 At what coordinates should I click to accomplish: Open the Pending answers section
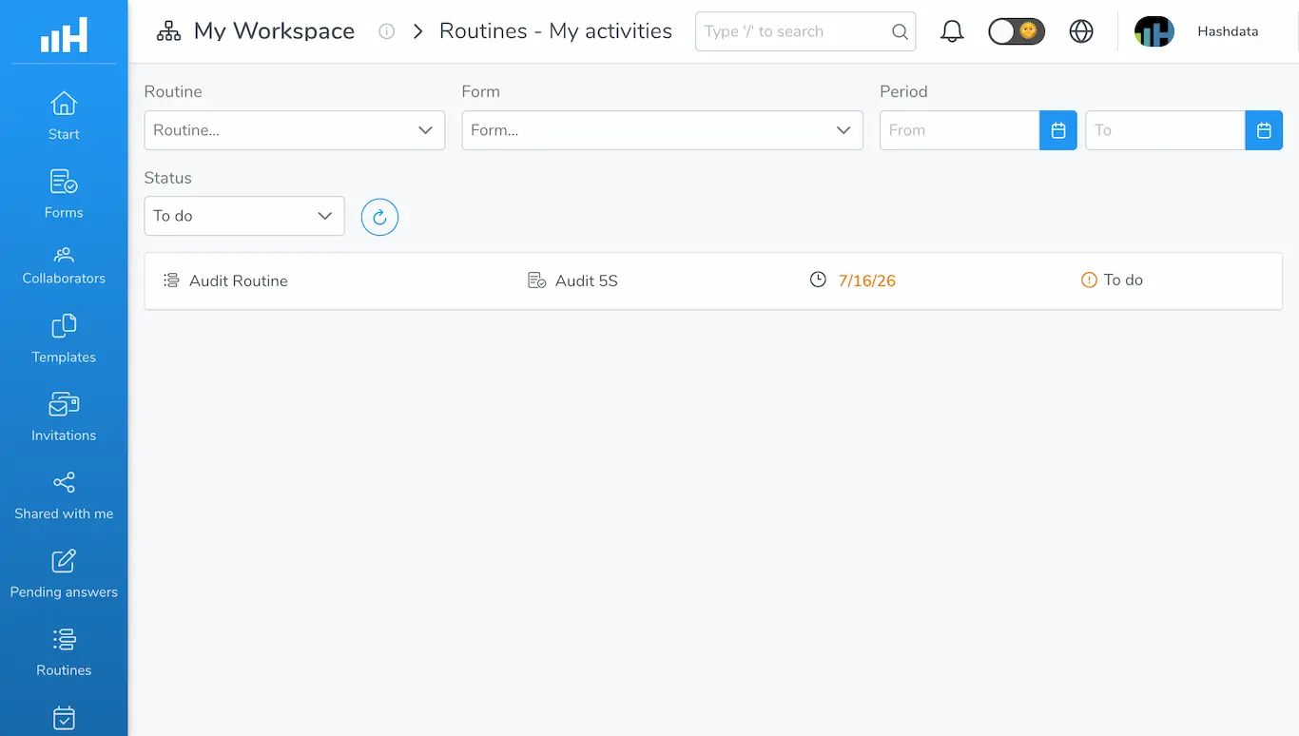click(64, 572)
